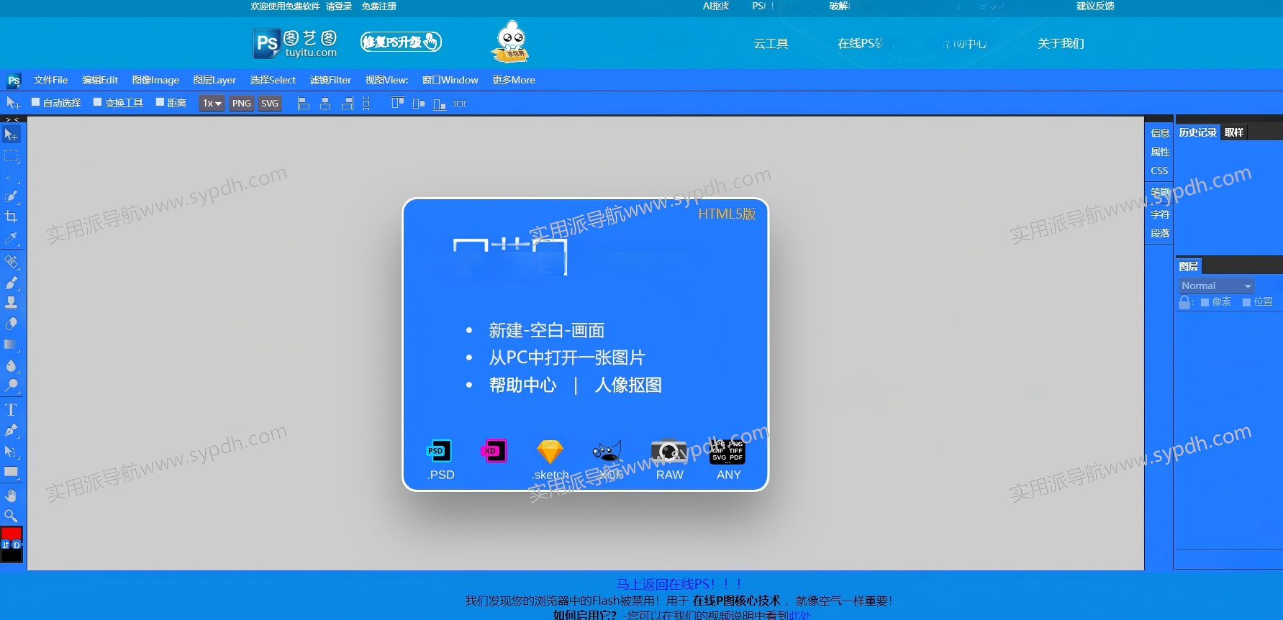This screenshot has width=1283, height=620.
Task: Select the Blur droplet tool
Action: (11, 365)
